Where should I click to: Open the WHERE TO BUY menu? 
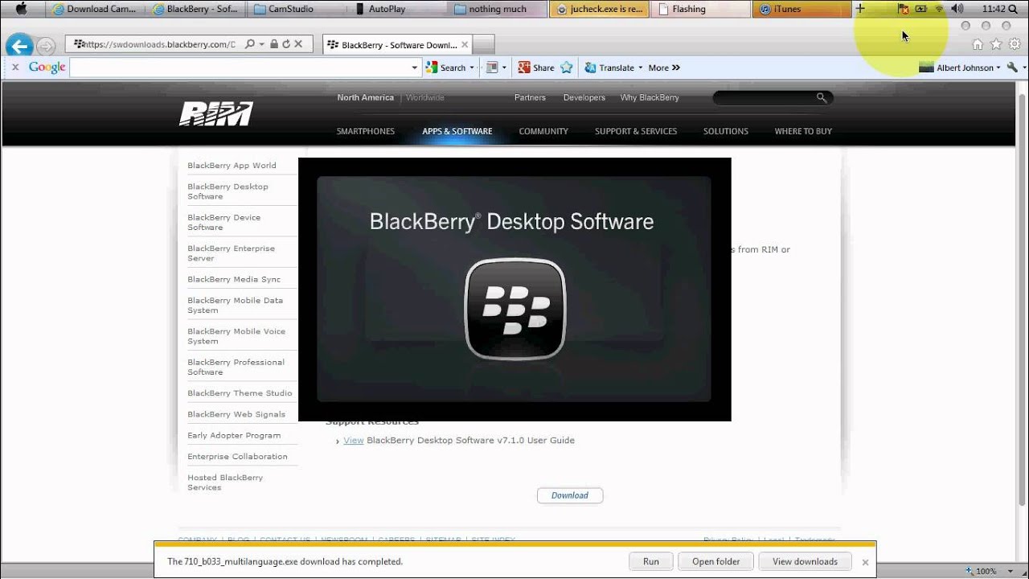click(x=803, y=131)
